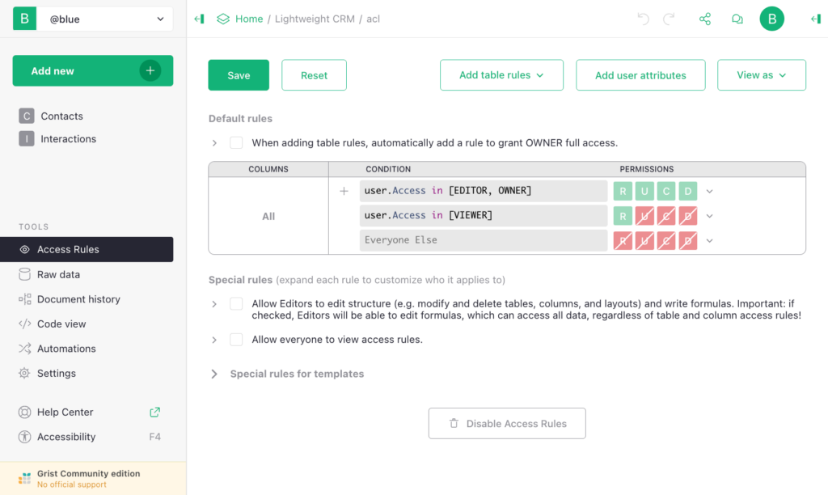Click Disable Access Rules button
This screenshot has height=495, width=828.
pyautogui.click(x=507, y=423)
